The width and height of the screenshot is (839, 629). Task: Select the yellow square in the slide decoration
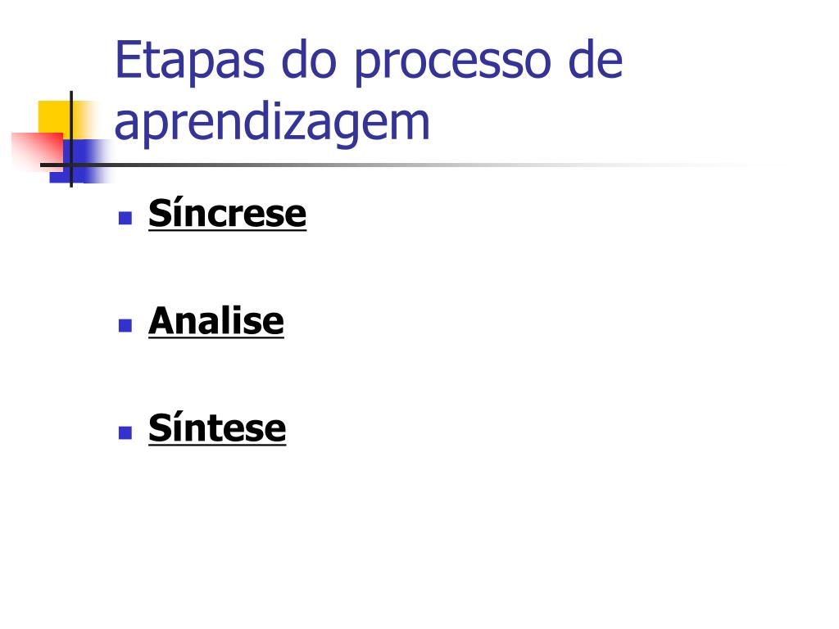(x=52, y=115)
